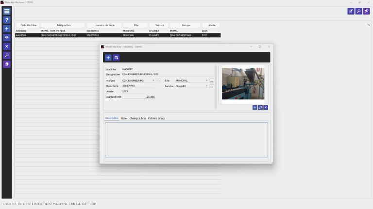Image resolution: width=373 pixels, height=209 pixels.
Task: Close the Modif Machine dialog
Action: click(x=269, y=46)
